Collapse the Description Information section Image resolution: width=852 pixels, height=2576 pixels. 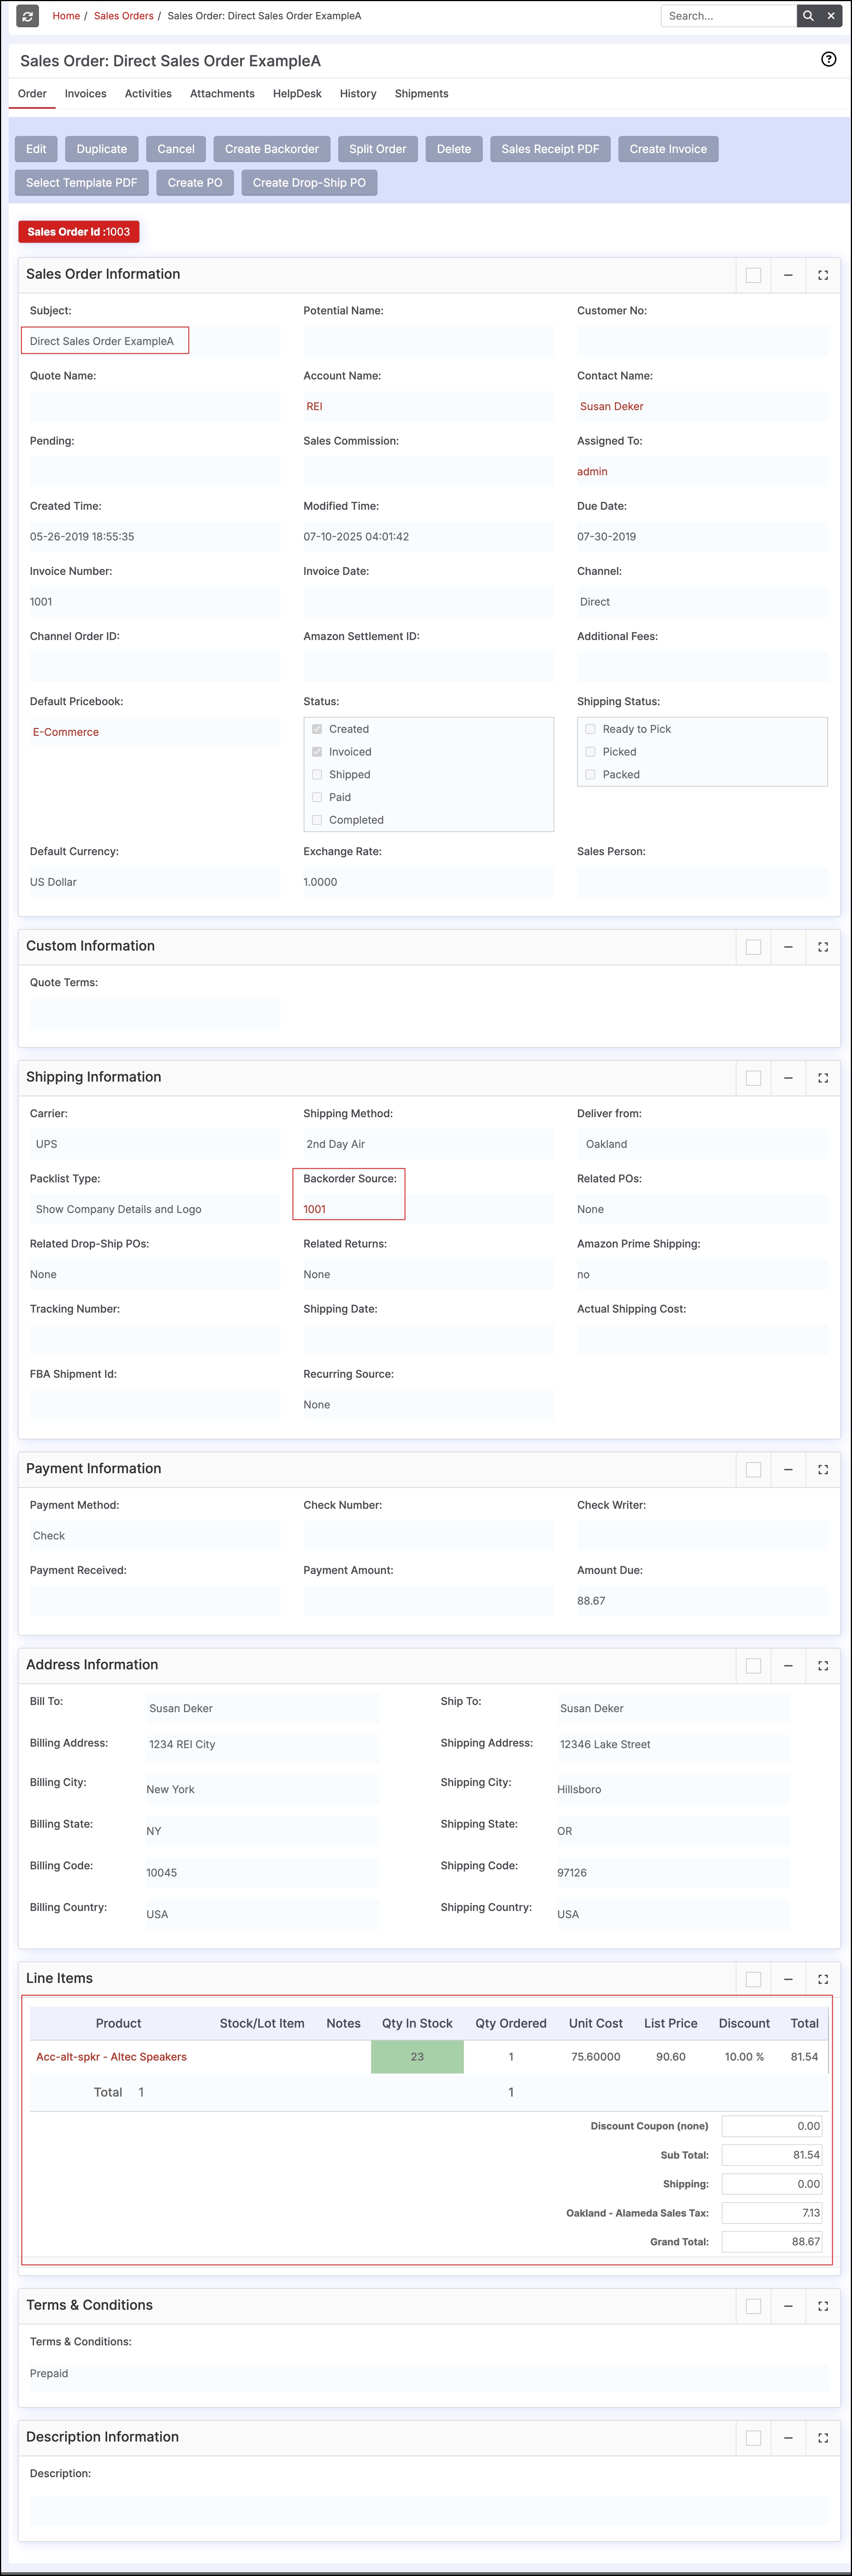pyautogui.click(x=788, y=2438)
